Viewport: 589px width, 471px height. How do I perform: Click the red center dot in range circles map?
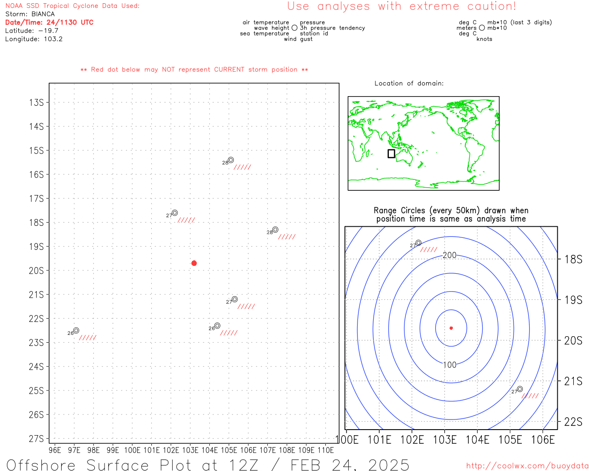[x=451, y=328]
